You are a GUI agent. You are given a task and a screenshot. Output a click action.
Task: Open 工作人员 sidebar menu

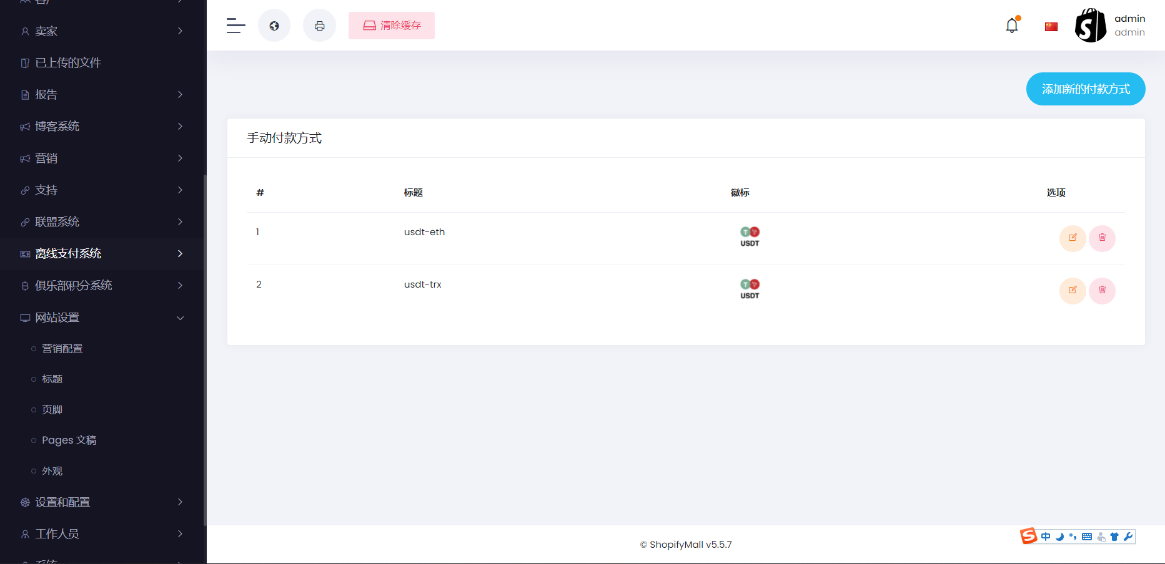pos(102,534)
